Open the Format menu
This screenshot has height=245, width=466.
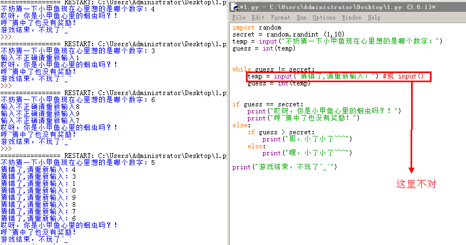point(280,18)
